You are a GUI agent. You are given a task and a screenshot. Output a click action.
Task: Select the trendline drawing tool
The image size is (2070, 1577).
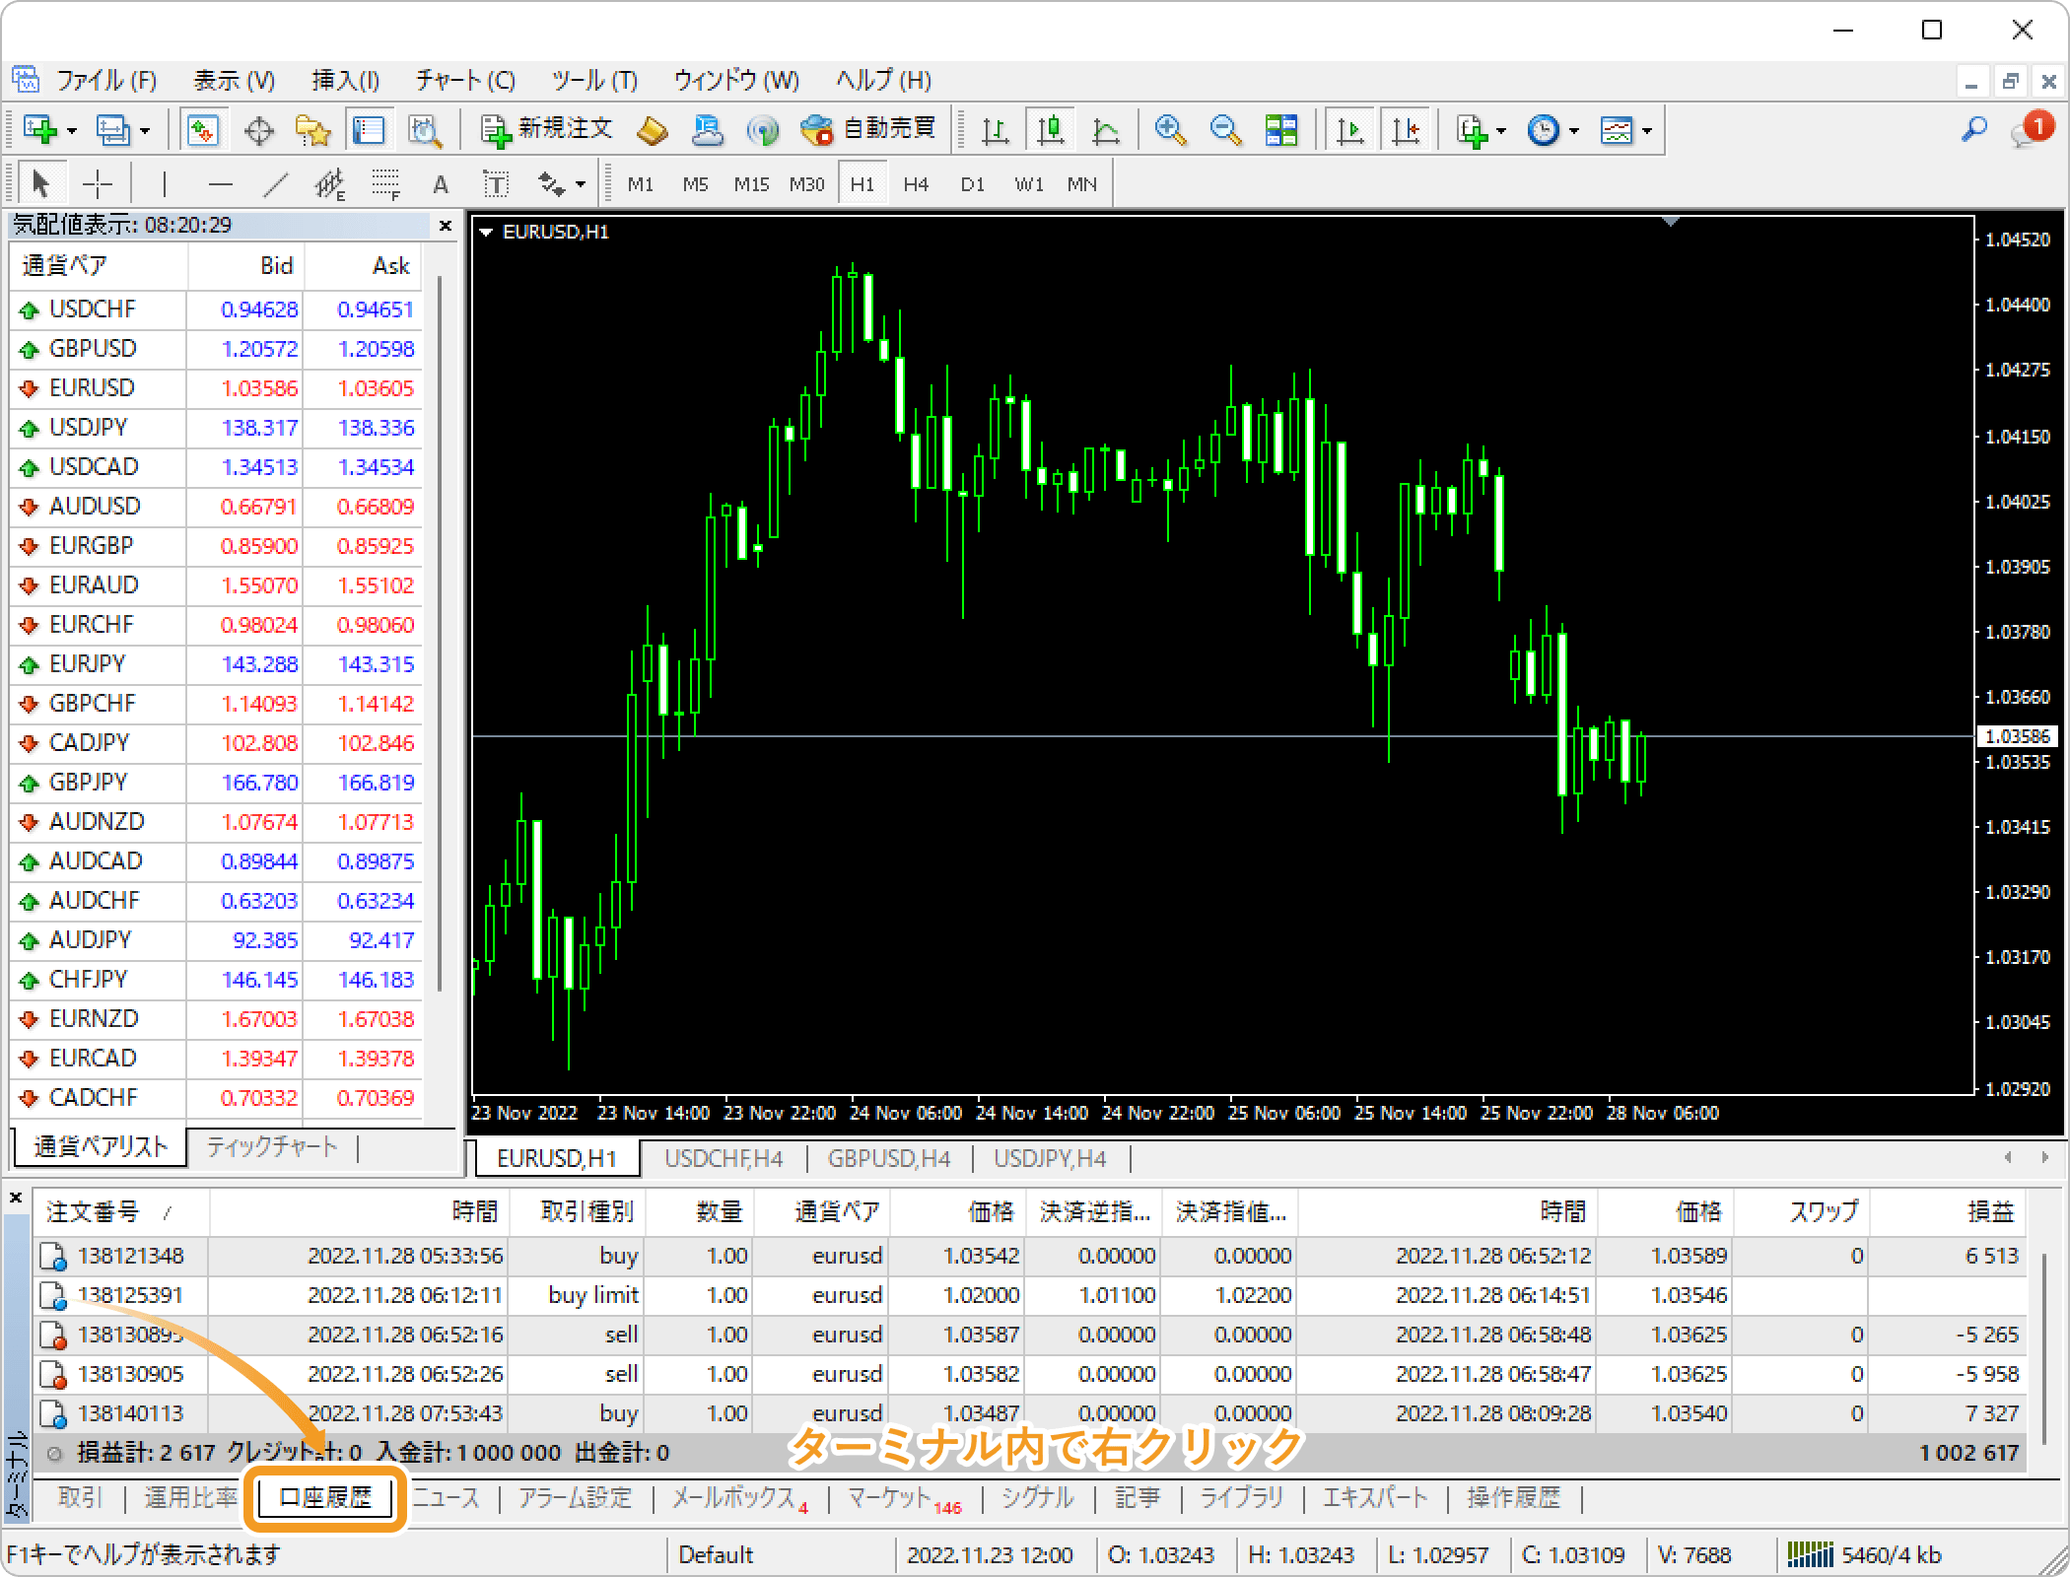click(276, 184)
